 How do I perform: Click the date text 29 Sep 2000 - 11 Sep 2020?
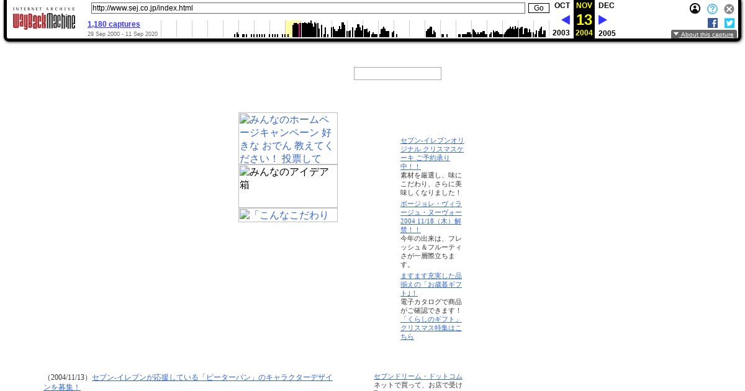coord(122,34)
